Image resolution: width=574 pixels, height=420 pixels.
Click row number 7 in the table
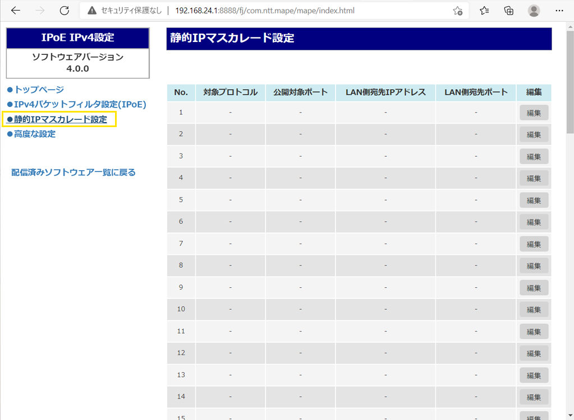click(x=181, y=244)
